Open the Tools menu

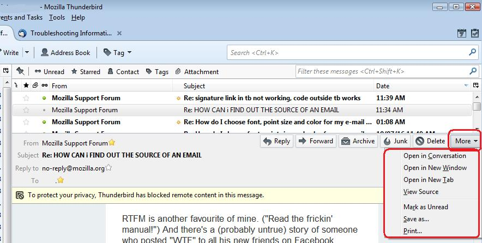point(57,17)
